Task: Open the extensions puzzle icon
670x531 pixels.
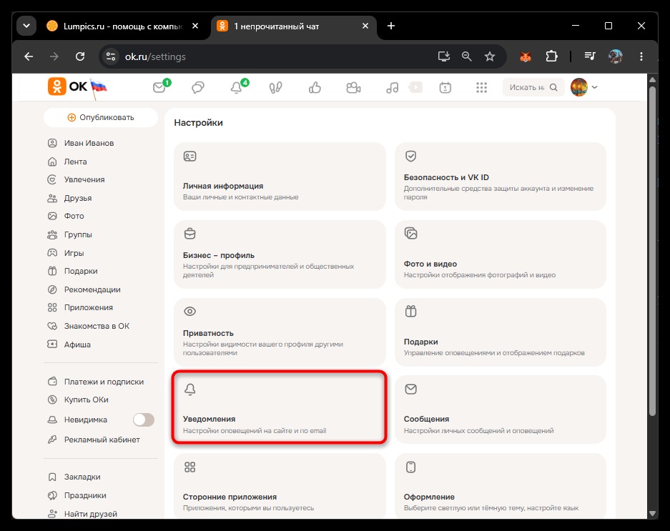Action: (x=551, y=56)
